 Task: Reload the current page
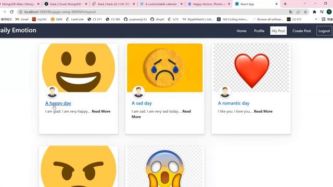[11, 12]
